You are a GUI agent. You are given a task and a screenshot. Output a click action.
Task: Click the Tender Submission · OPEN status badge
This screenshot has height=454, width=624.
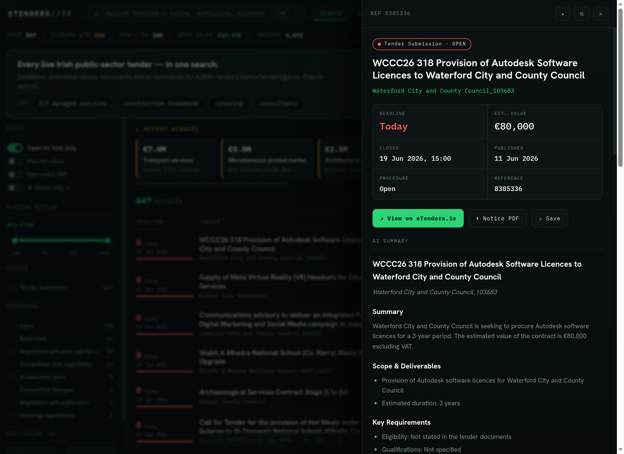[422, 44]
